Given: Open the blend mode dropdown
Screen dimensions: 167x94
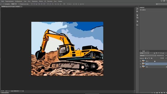Looking at the screenshot, I should [x=148, y=56].
